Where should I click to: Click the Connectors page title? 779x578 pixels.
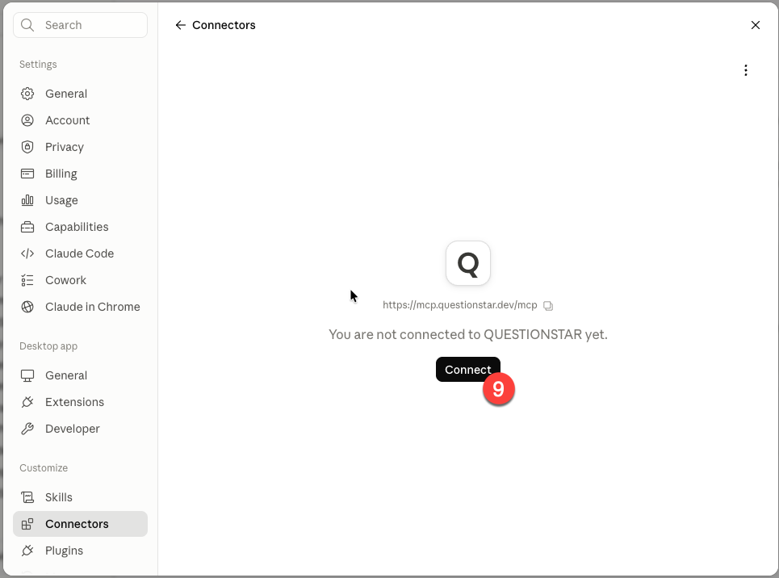click(x=224, y=25)
